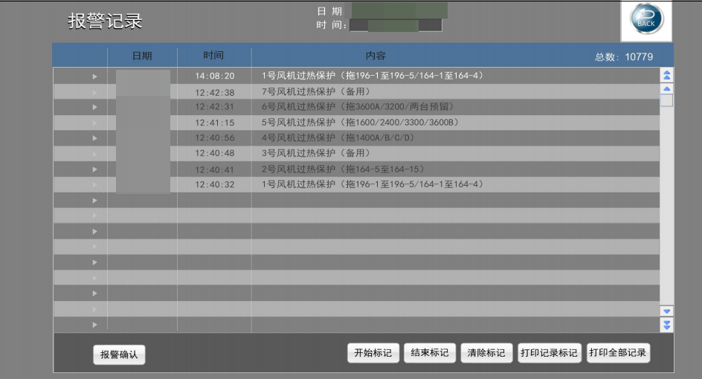This screenshot has height=379, width=702.
Task: Click 打印记录标记 button
Action: coord(549,353)
